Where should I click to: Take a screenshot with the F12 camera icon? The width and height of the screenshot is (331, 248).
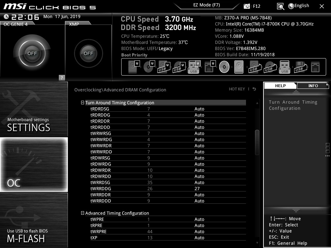247,6
